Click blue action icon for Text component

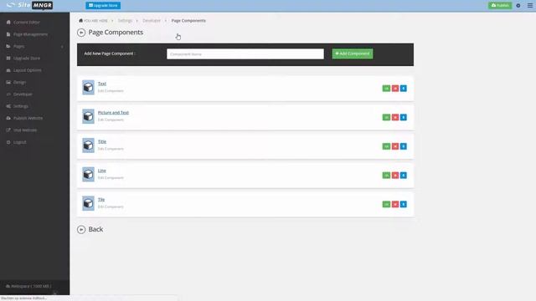coord(404,89)
